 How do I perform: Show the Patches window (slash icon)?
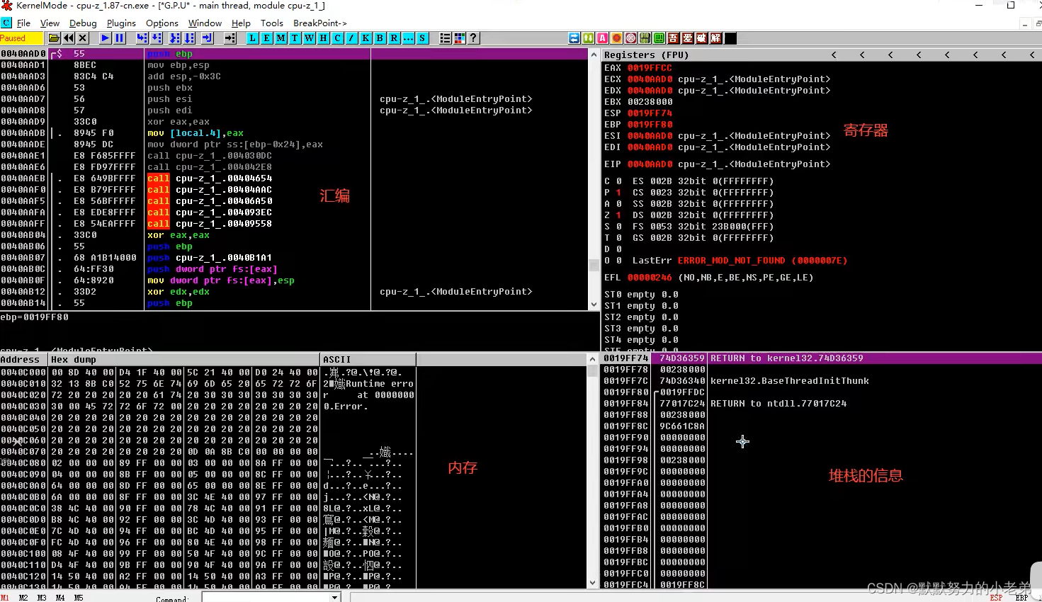pyautogui.click(x=352, y=38)
